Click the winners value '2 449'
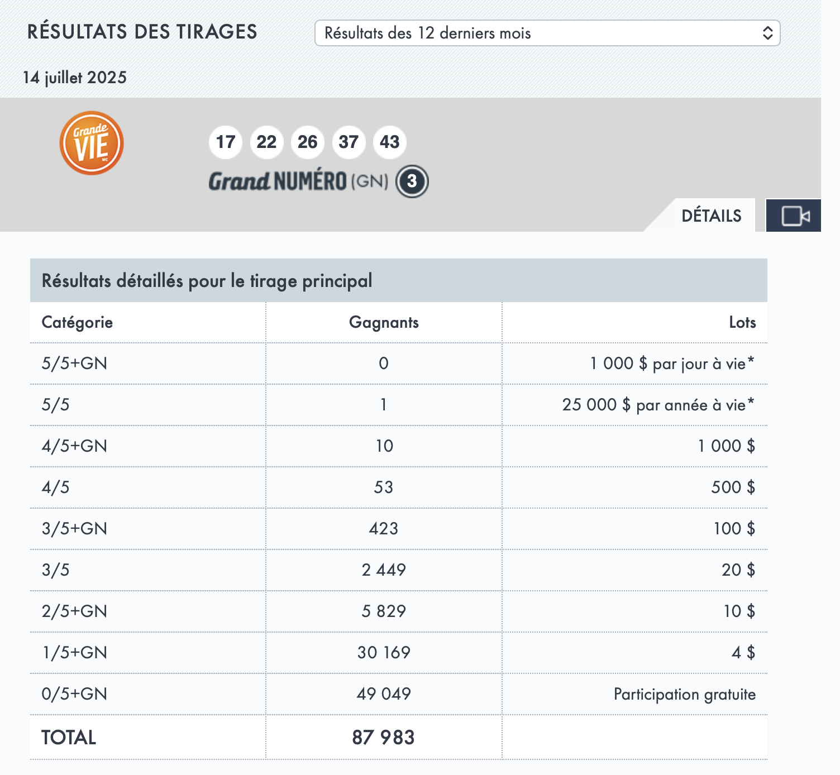Screen dimensions: 840x775 [384, 570]
